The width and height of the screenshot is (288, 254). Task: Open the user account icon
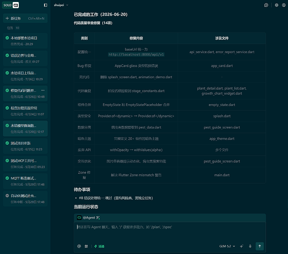283,5
